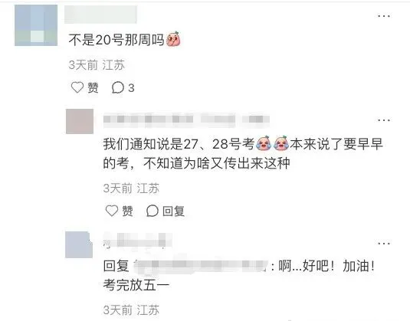Open the three-dot menu on the top comment

point(384,16)
